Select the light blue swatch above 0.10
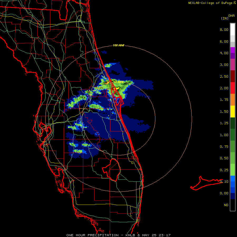 [233, 179]
